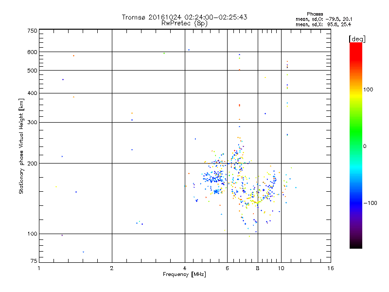
Task: Click the y-axis tick label '750'
Action: tap(33, 31)
